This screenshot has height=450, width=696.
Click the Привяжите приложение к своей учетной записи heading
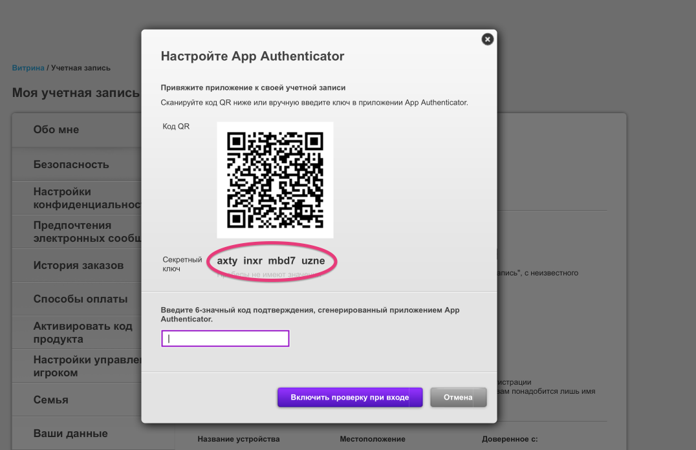253,88
